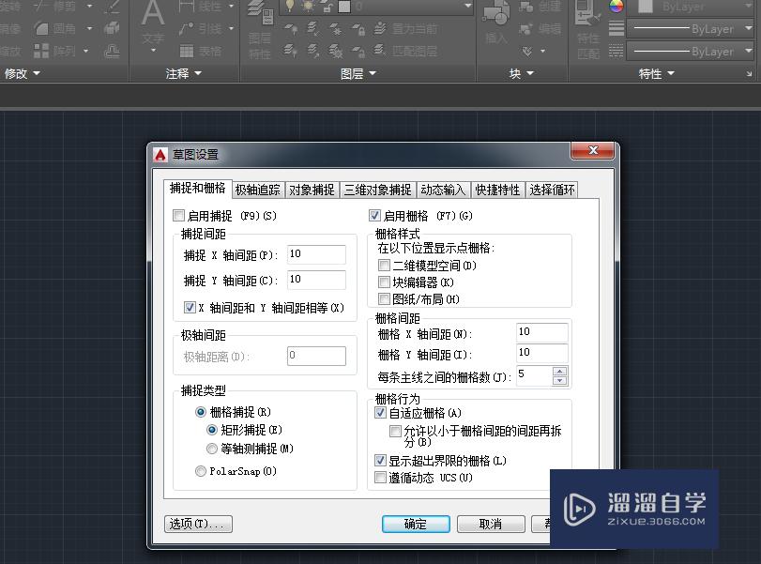Click the Create block (创建) icon
This screenshot has width=761, height=564.
click(x=525, y=7)
